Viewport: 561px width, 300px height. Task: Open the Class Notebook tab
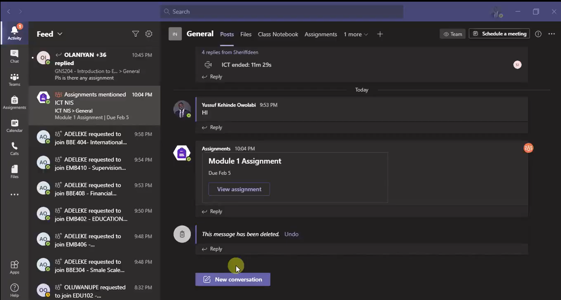(278, 34)
